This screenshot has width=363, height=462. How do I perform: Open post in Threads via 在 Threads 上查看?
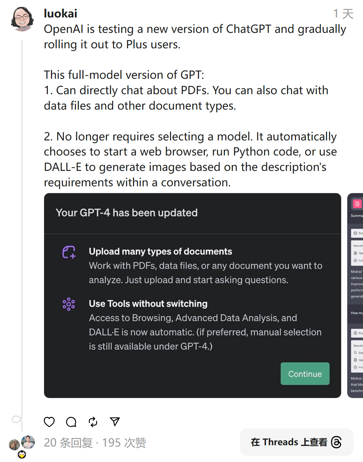point(296,442)
